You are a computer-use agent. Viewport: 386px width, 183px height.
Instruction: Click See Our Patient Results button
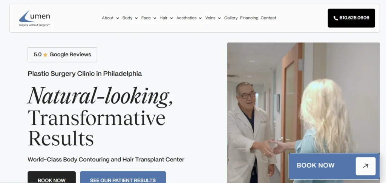pos(123,177)
